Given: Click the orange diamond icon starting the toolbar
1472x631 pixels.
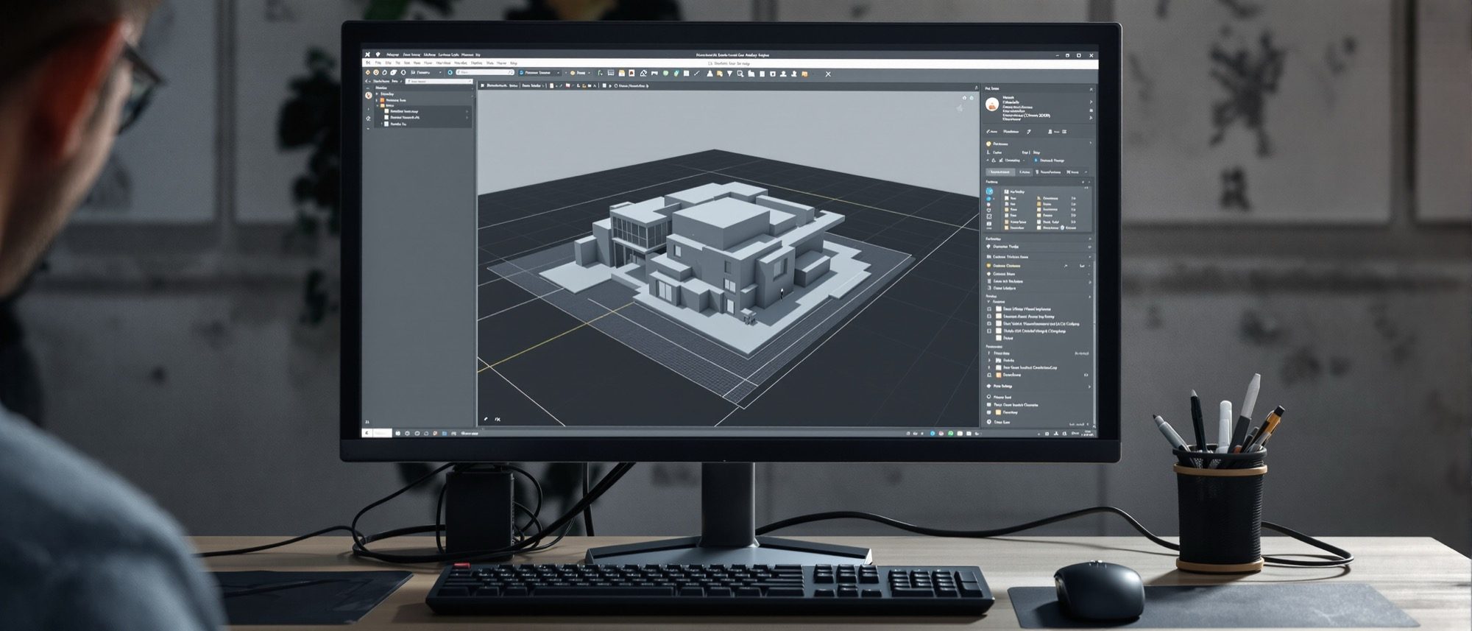Looking at the screenshot, I should (x=367, y=72).
